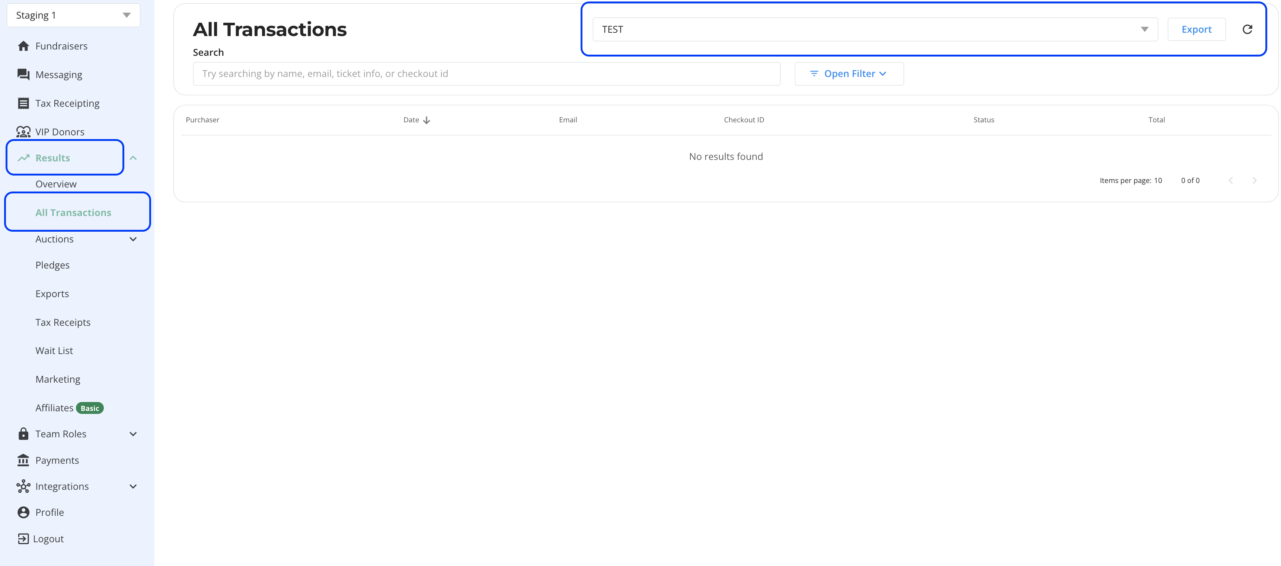
Task: Click the Team Roles lock icon
Action: tap(23, 434)
